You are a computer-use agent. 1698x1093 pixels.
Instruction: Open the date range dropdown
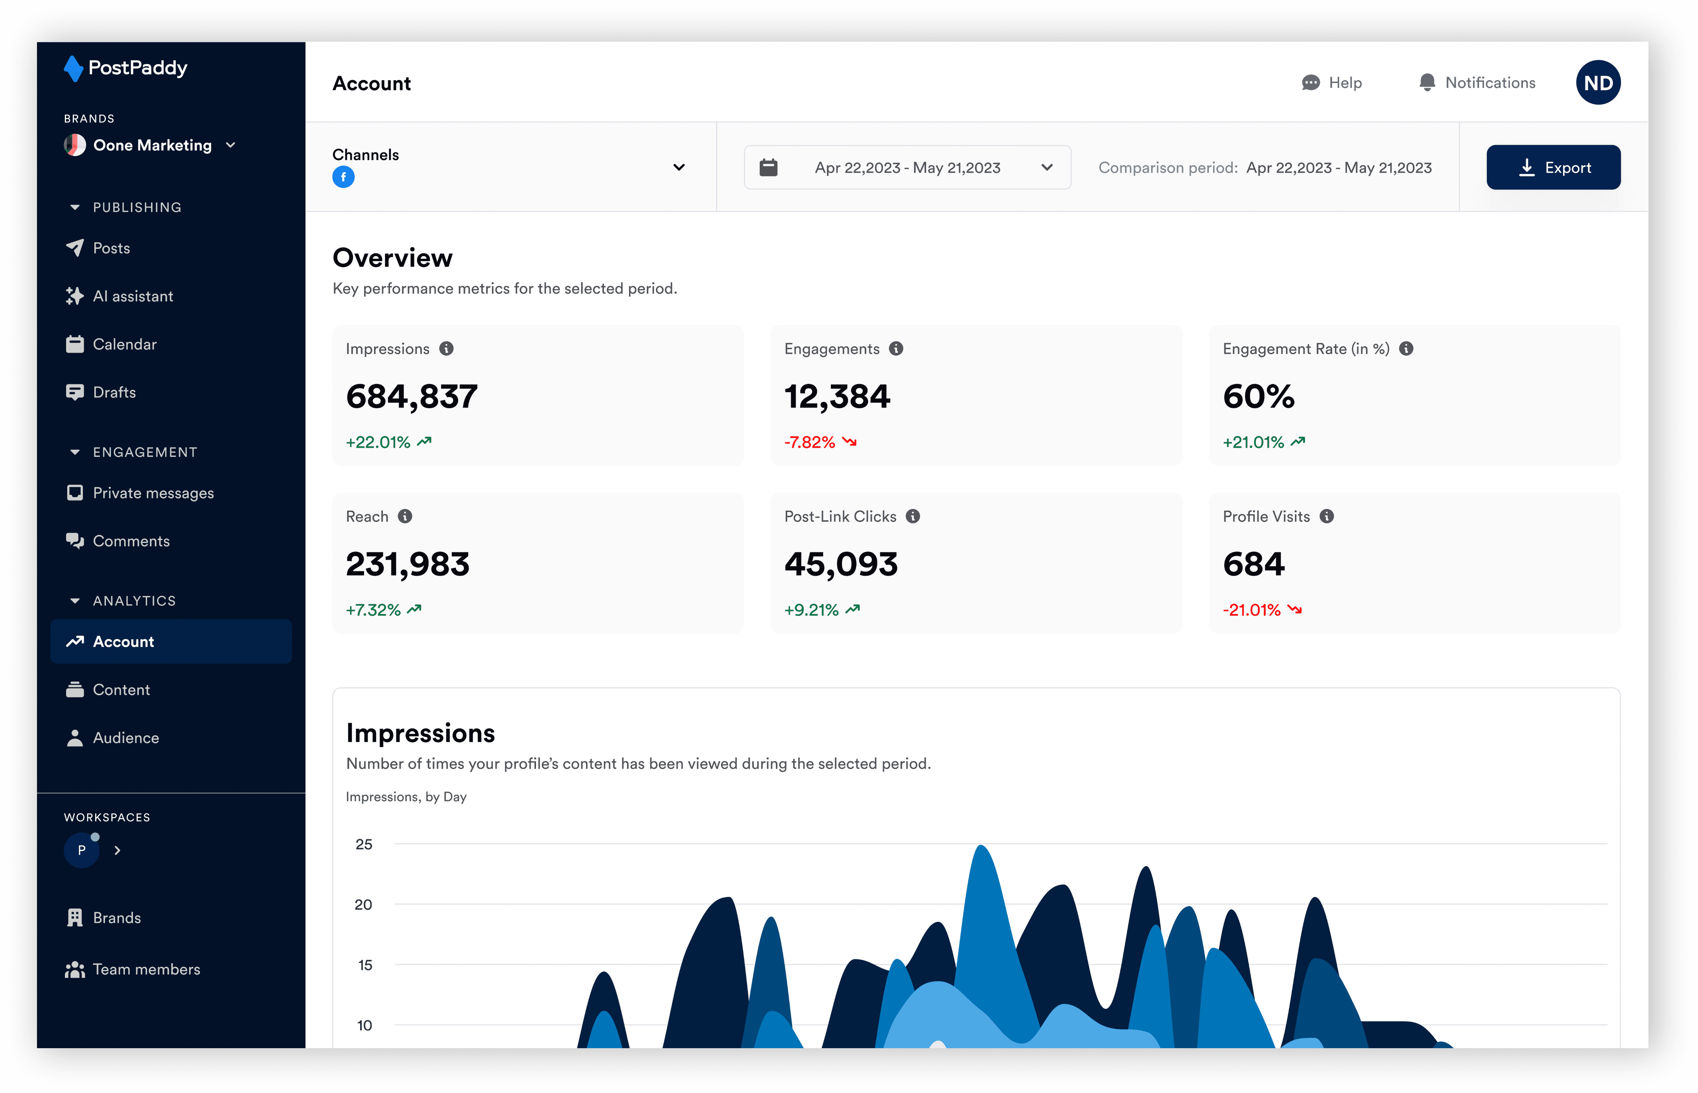[x=907, y=168]
